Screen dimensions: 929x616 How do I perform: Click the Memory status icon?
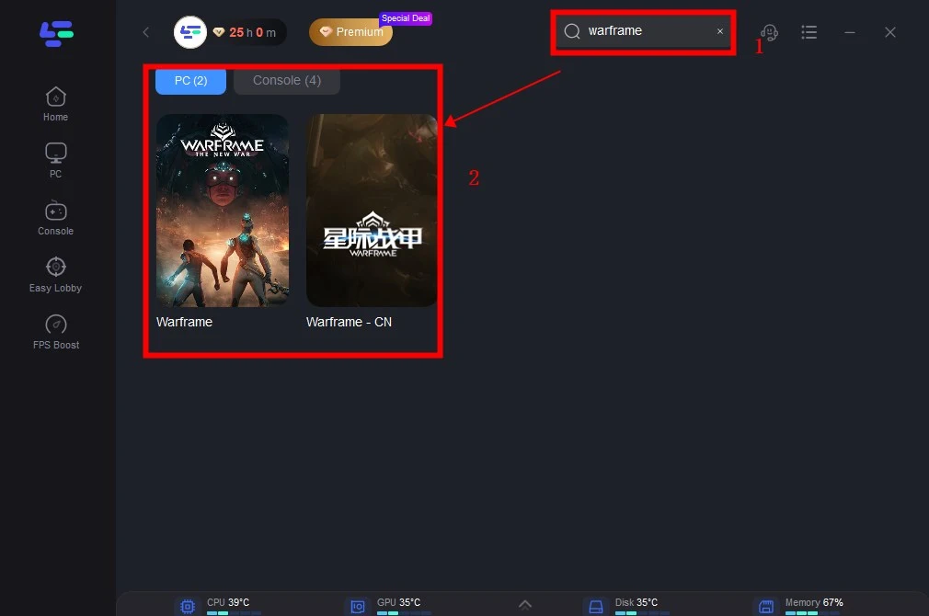click(x=766, y=607)
